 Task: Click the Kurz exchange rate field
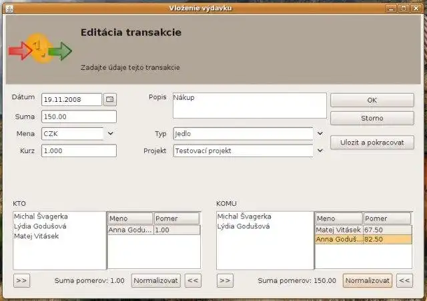79,150
